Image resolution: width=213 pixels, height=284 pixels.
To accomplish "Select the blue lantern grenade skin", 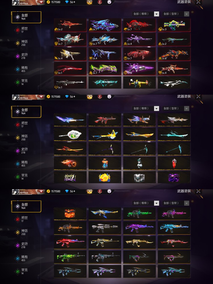I will (x=105, y=163).
